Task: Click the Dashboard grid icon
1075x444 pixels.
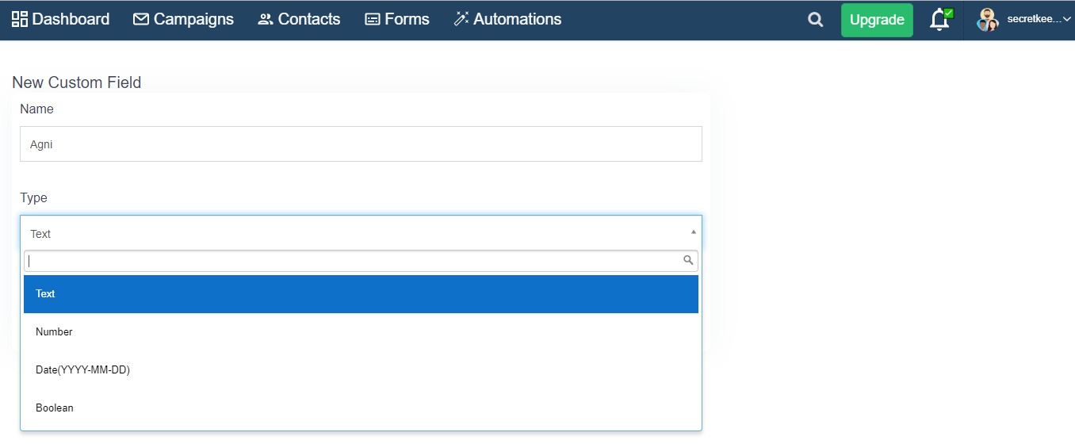Action: pyautogui.click(x=20, y=19)
